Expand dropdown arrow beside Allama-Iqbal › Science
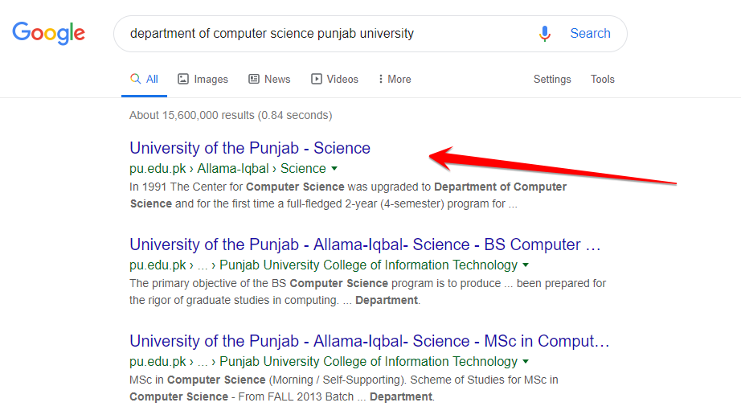This screenshot has width=741, height=419. point(334,169)
